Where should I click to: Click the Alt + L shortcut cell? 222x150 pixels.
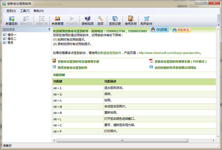(x=78, y=119)
